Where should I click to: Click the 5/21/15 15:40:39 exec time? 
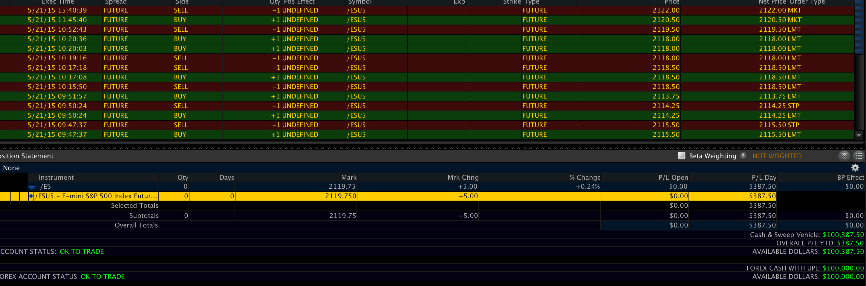pyautogui.click(x=57, y=10)
